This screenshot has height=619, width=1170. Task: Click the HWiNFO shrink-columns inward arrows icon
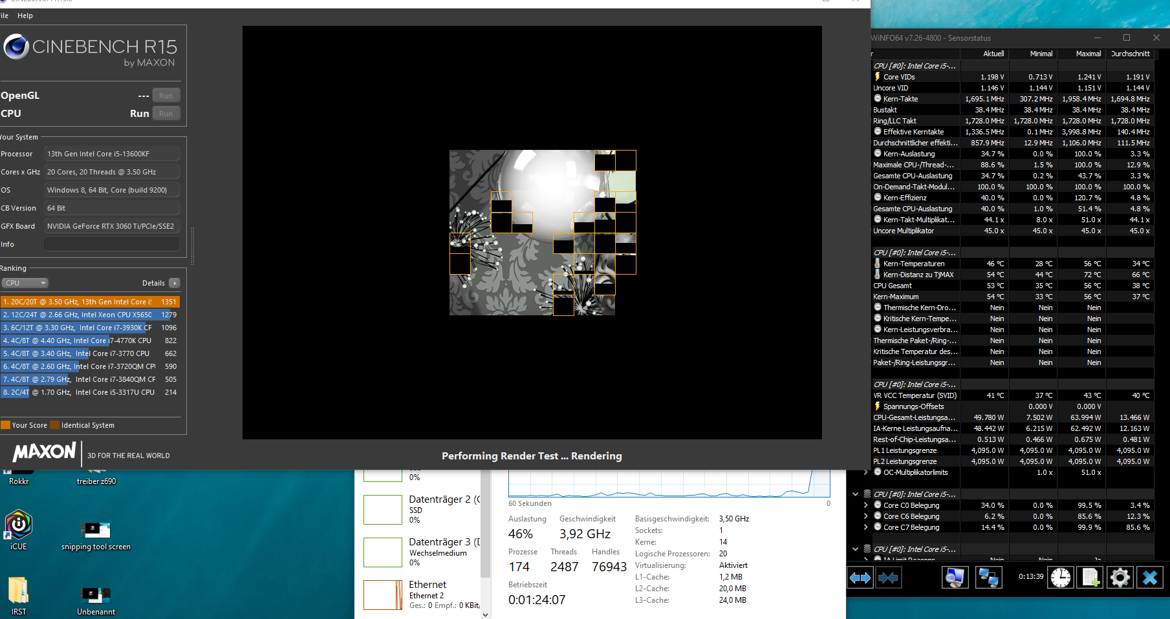tap(889, 578)
